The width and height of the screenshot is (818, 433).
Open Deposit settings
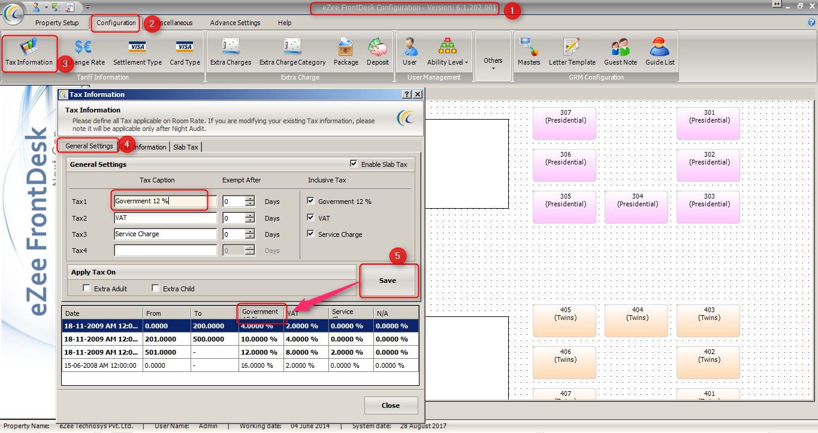point(378,53)
